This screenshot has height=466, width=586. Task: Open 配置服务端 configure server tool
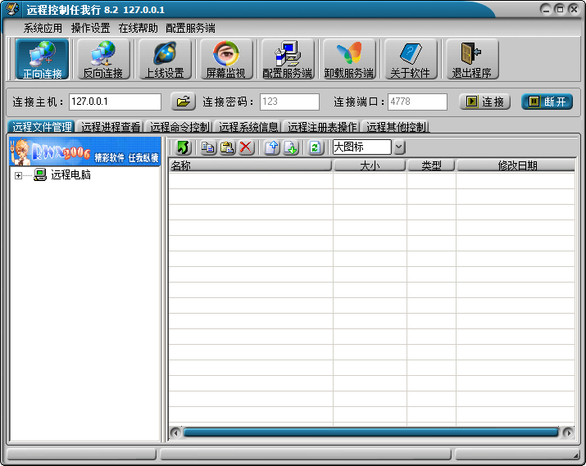pyautogui.click(x=288, y=60)
